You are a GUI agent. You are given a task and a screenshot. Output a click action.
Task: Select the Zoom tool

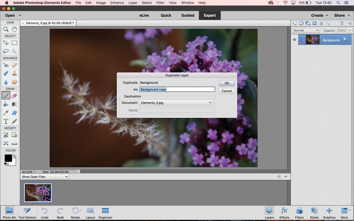click(5, 29)
